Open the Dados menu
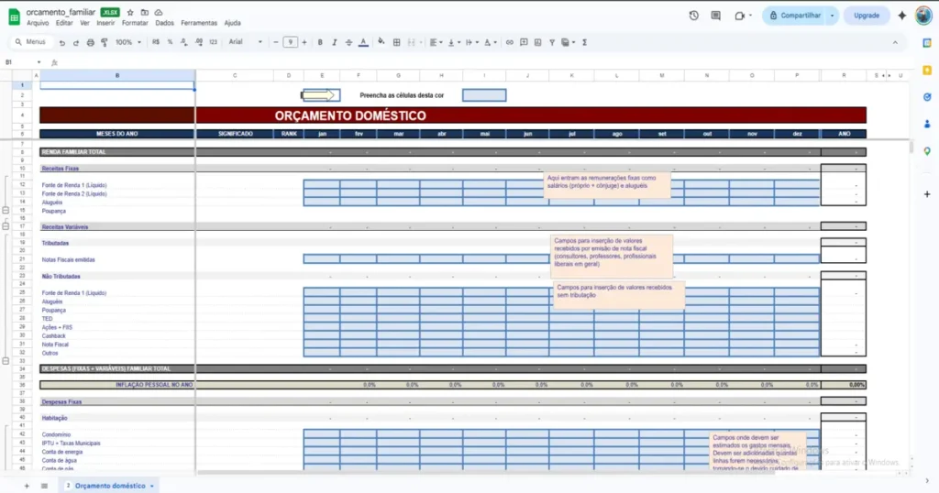 tap(164, 23)
